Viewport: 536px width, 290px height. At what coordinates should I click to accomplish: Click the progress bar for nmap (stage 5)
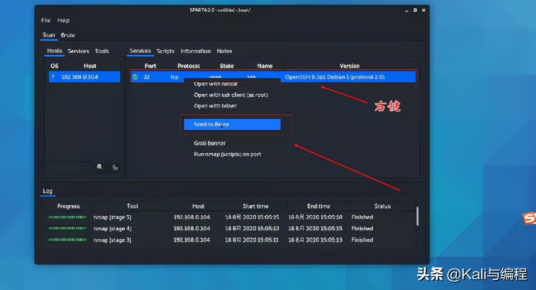(67, 217)
